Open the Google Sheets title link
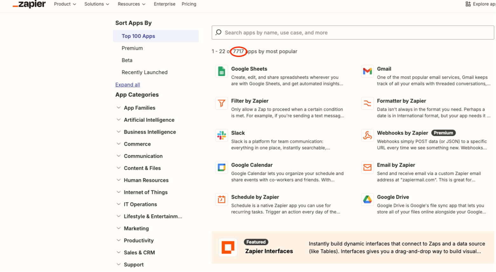 (x=249, y=69)
